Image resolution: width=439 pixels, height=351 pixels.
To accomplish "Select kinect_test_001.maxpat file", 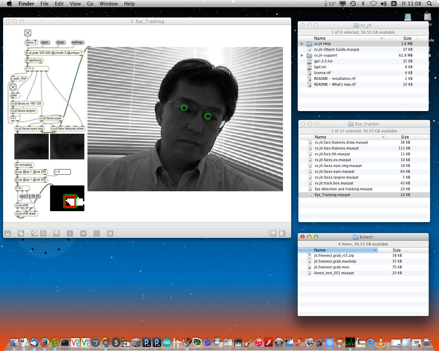I will 334,273.
